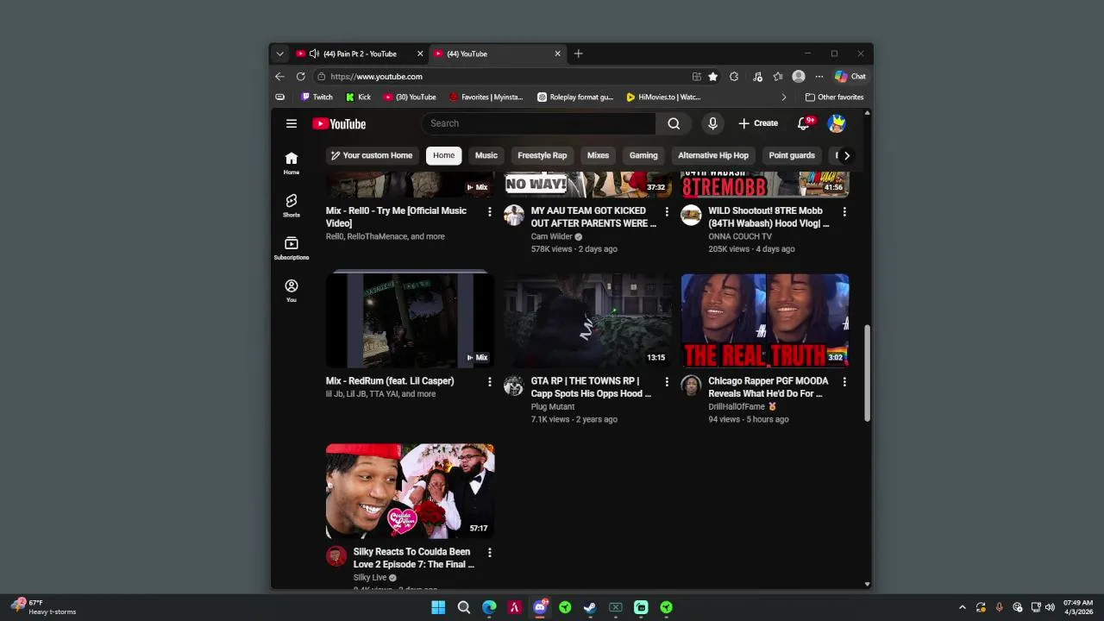Open Your custom Home chip
This screenshot has width=1104, height=621.
point(372,155)
